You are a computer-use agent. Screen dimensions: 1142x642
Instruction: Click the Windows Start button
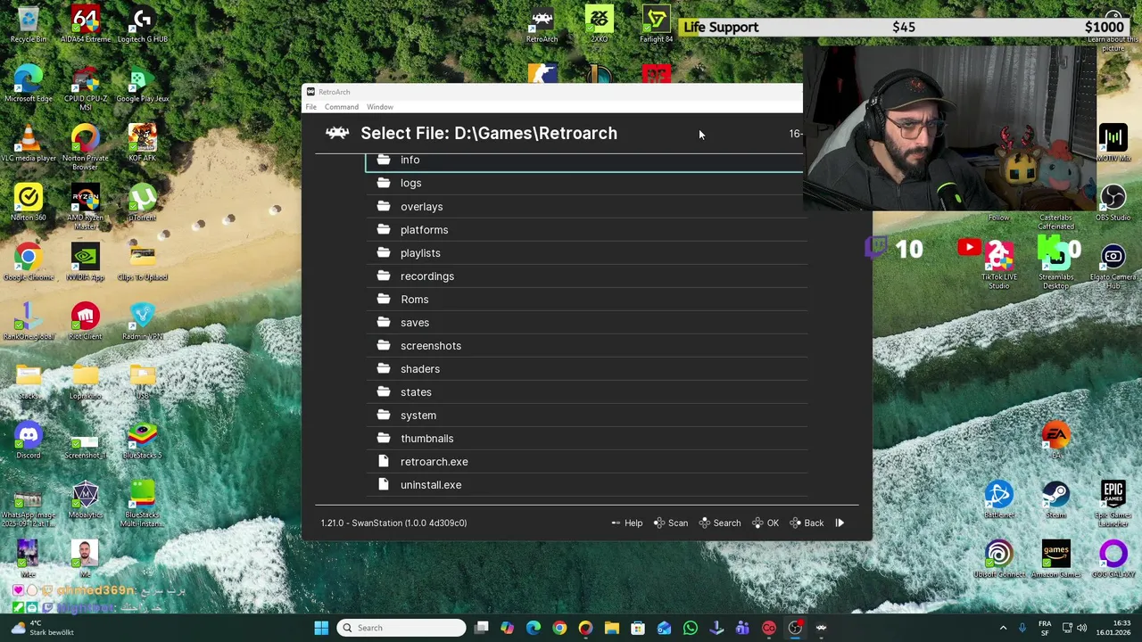click(x=321, y=628)
